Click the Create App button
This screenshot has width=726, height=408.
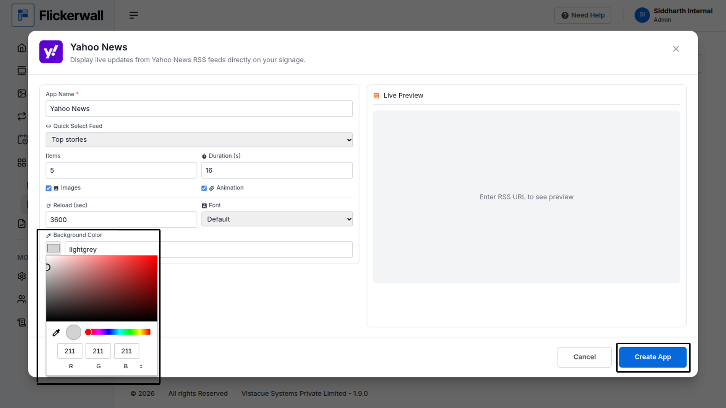click(x=653, y=357)
